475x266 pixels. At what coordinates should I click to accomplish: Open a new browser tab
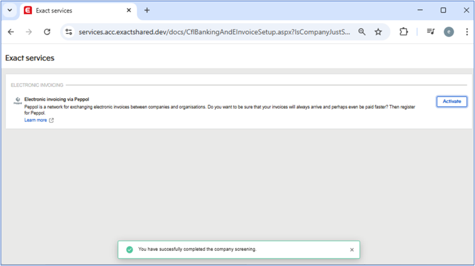tap(147, 11)
